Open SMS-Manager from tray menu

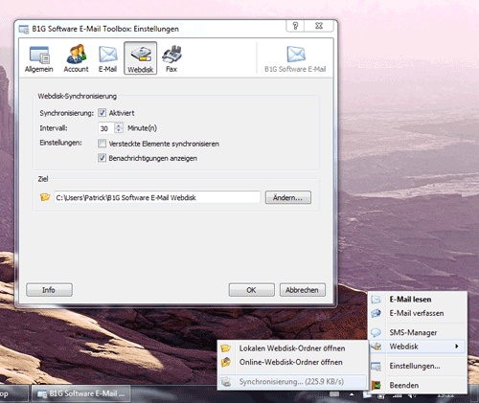418,332
